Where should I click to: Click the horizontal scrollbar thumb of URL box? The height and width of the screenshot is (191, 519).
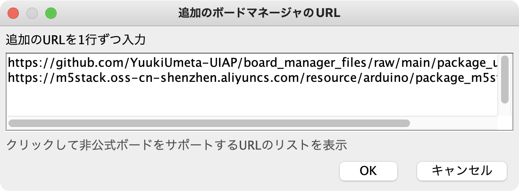[209, 123]
